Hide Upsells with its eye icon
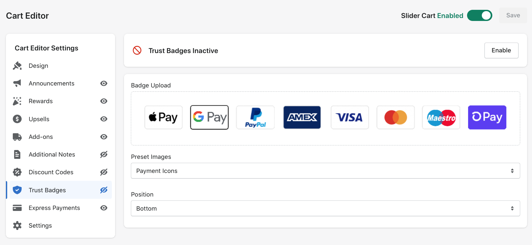This screenshot has height=245, width=532. pyautogui.click(x=104, y=119)
